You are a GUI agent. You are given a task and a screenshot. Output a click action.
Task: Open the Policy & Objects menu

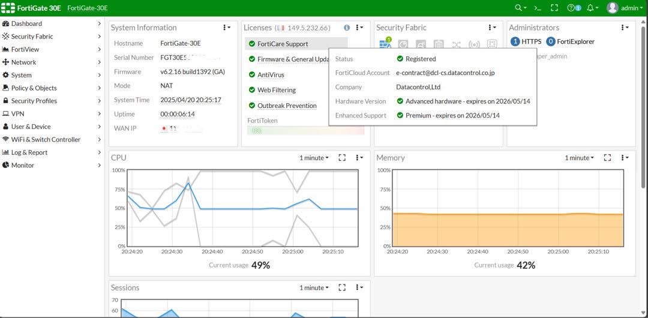pyautogui.click(x=52, y=88)
